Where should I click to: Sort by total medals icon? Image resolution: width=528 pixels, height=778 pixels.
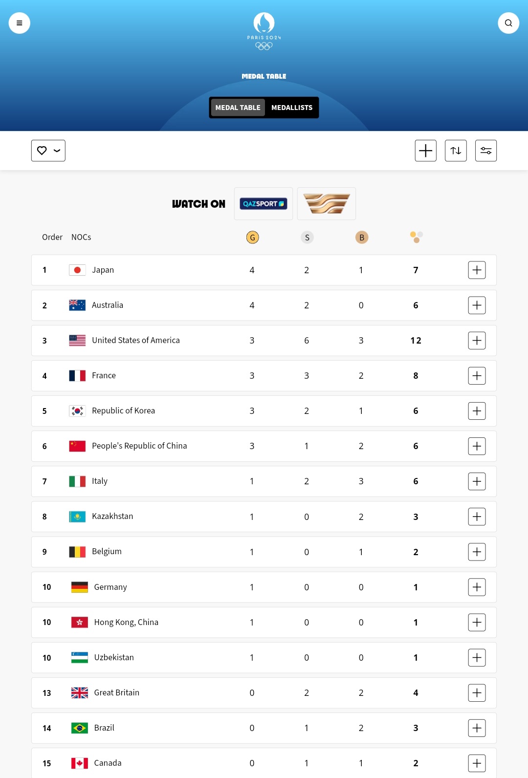[416, 238]
